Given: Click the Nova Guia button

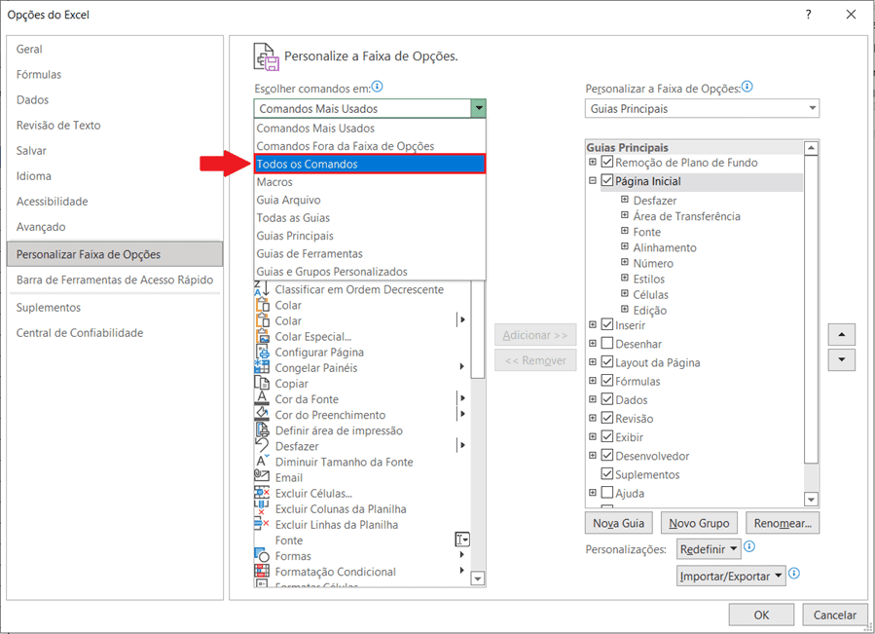Looking at the screenshot, I should 618,523.
